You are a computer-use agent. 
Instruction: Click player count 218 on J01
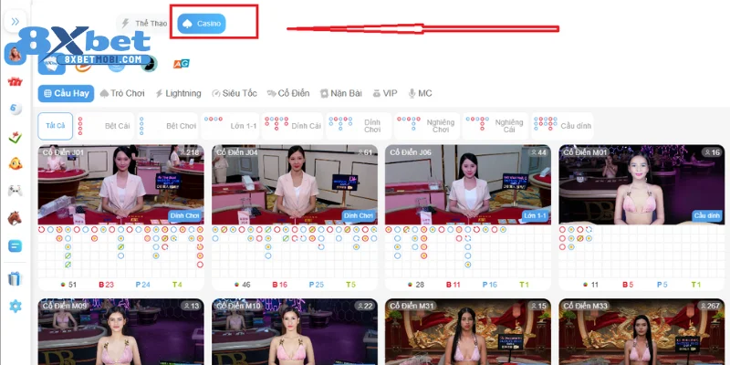[x=192, y=152]
